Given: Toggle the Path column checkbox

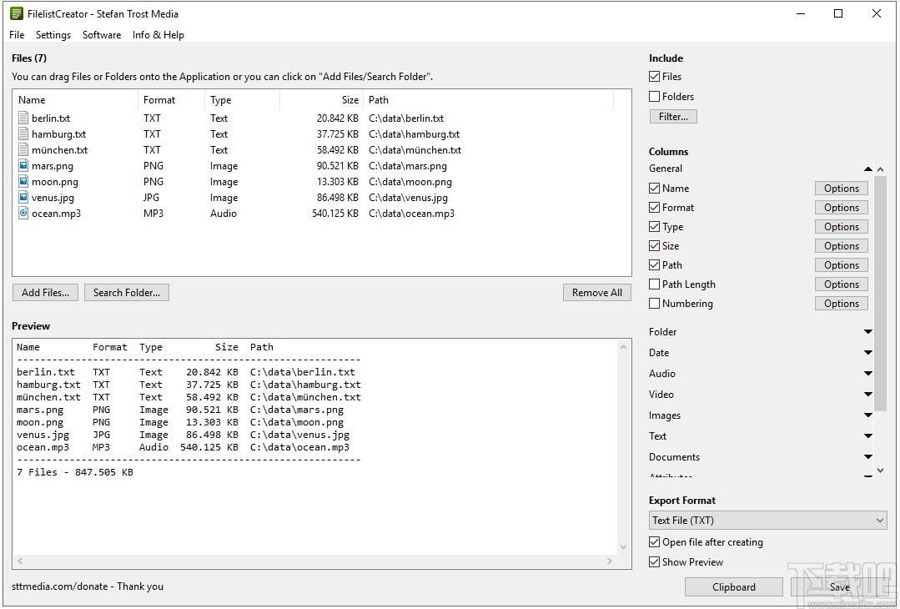Looking at the screenshot, I should pyautogui.click(x=654, y=265).
